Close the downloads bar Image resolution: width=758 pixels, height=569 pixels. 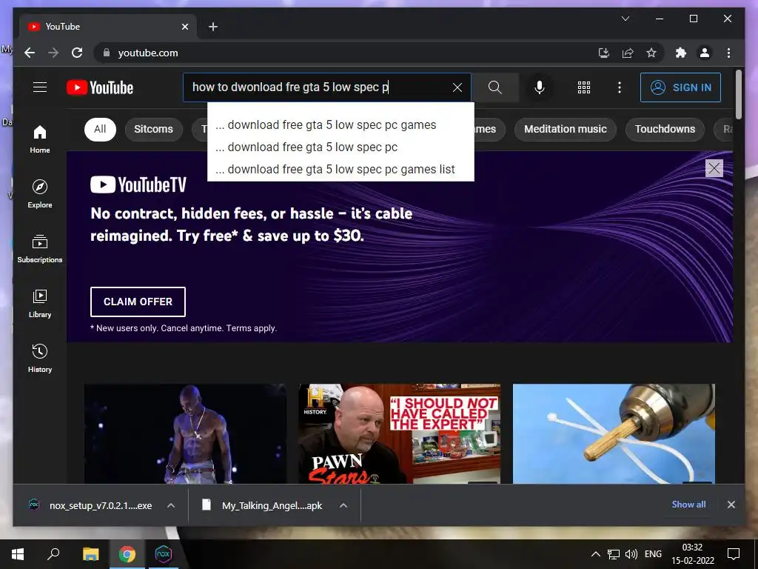click(x=731, y=505)
